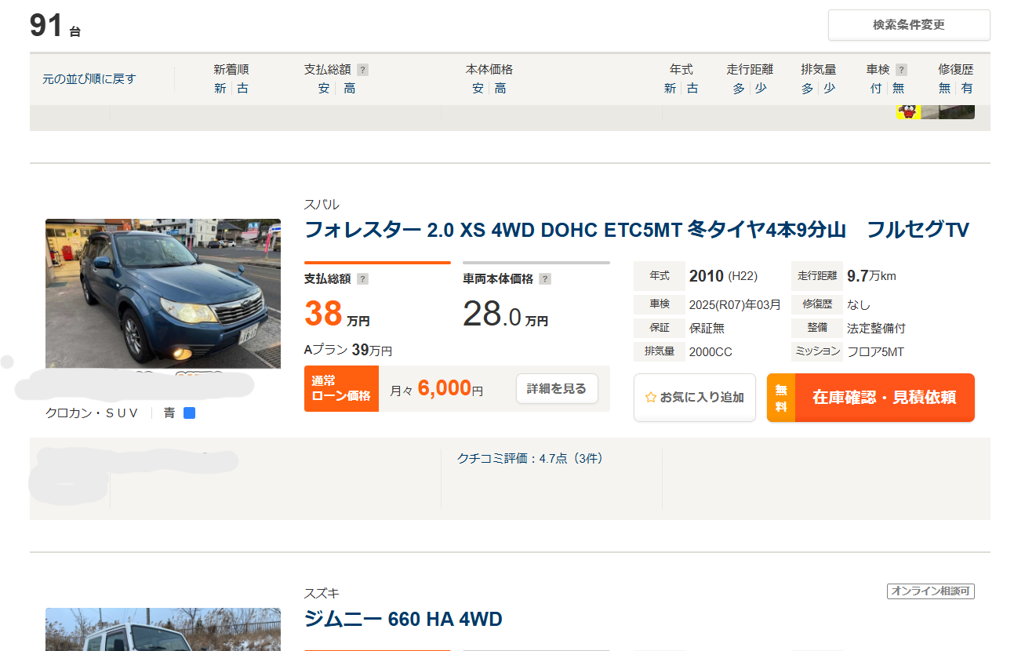Sort 修復歴 by 無
Image resolution: width=1025 pixels, height=651 pixels.
944,89
